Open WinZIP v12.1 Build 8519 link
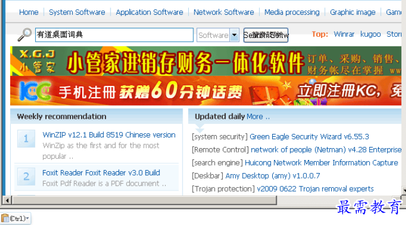Screen dimensions: 406x225 point(109,135)
